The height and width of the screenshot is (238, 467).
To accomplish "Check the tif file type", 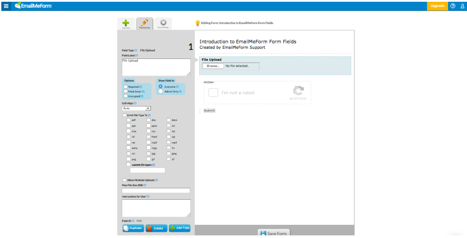I will click(x=168, y=159).
